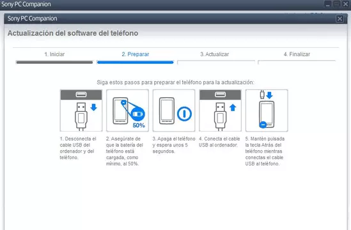The image size is (351, 230).
Task: Click the outer window Sony PC Companion title
Action: [26, 4]
